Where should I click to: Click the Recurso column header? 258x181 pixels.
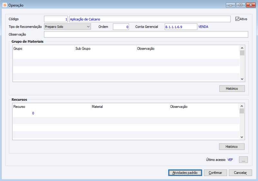click(x=52, y=107)
